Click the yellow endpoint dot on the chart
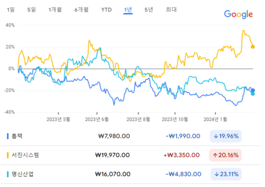 pos(253,47)
